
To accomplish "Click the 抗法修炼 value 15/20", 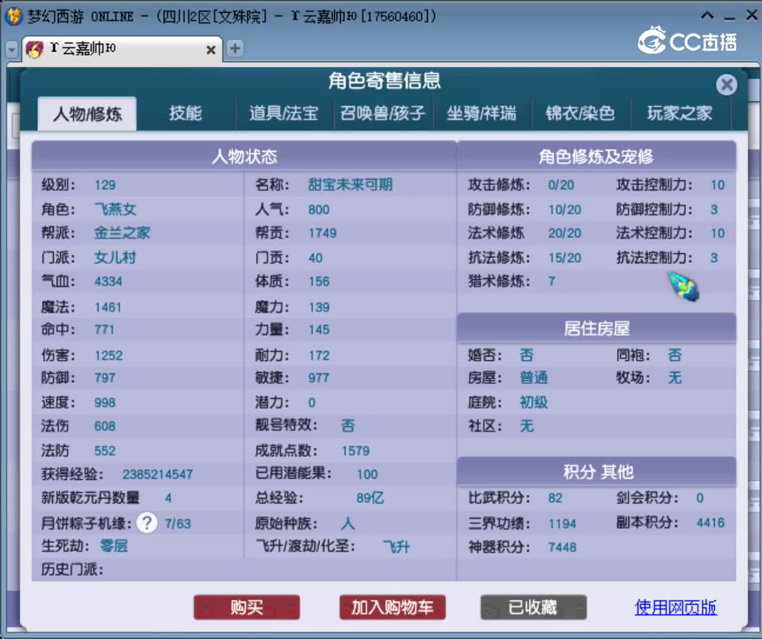I will pyautogui.click(x=564, y=258).
